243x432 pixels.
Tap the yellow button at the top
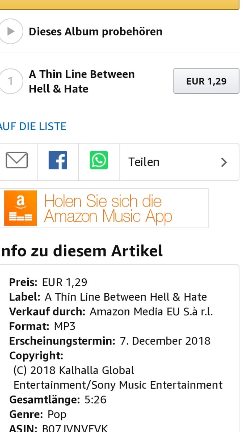click(x=119, y=5)
